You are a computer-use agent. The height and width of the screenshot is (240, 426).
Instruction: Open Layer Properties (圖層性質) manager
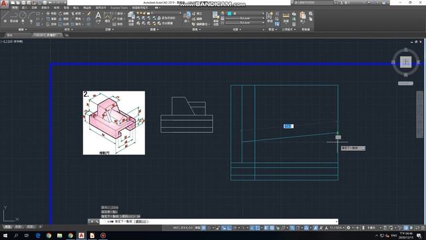pyautogui.click(x=131, y=18)
